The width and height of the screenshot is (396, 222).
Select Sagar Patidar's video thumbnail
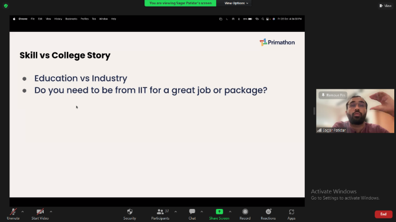coord(355,111)
